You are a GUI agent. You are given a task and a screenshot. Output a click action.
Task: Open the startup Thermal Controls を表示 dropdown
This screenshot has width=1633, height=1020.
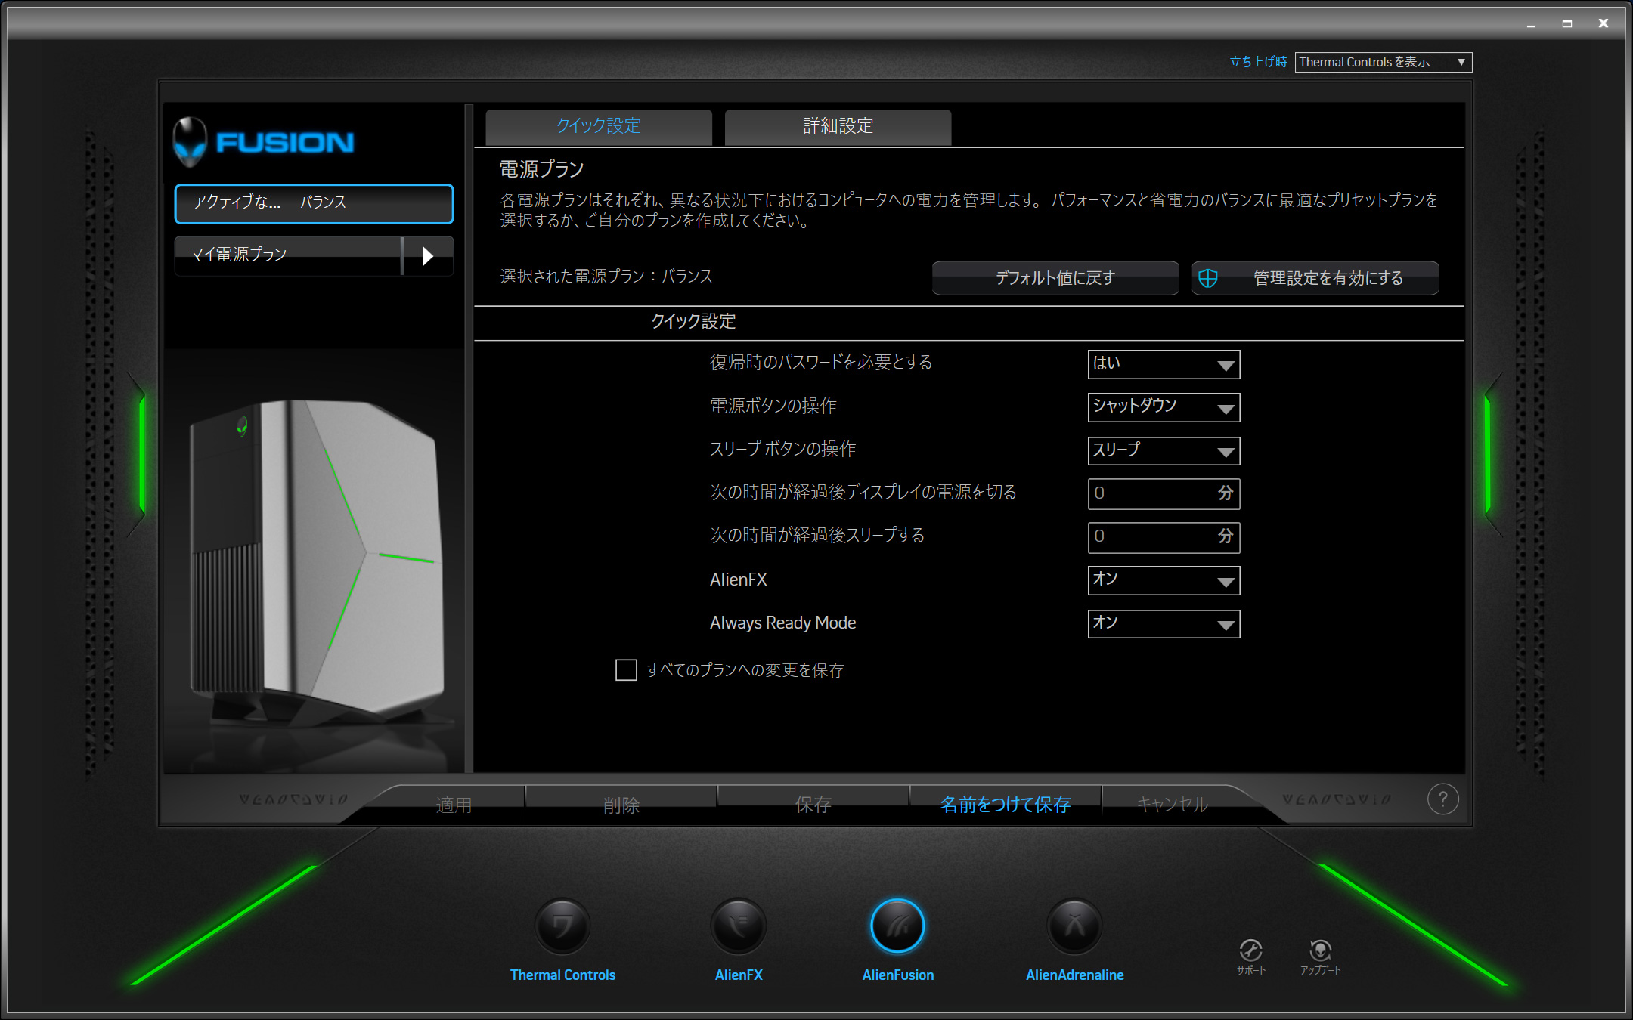click(1383, 62)
